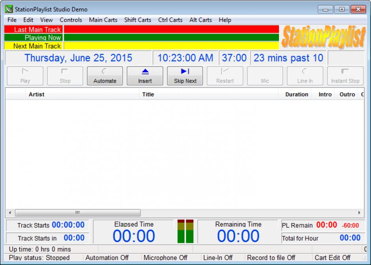Image resolution: width=371 pixels, height=265 pixels.
Task: Click the red -60:00 value
Action: pyautogui.click(x=350, y=225)
